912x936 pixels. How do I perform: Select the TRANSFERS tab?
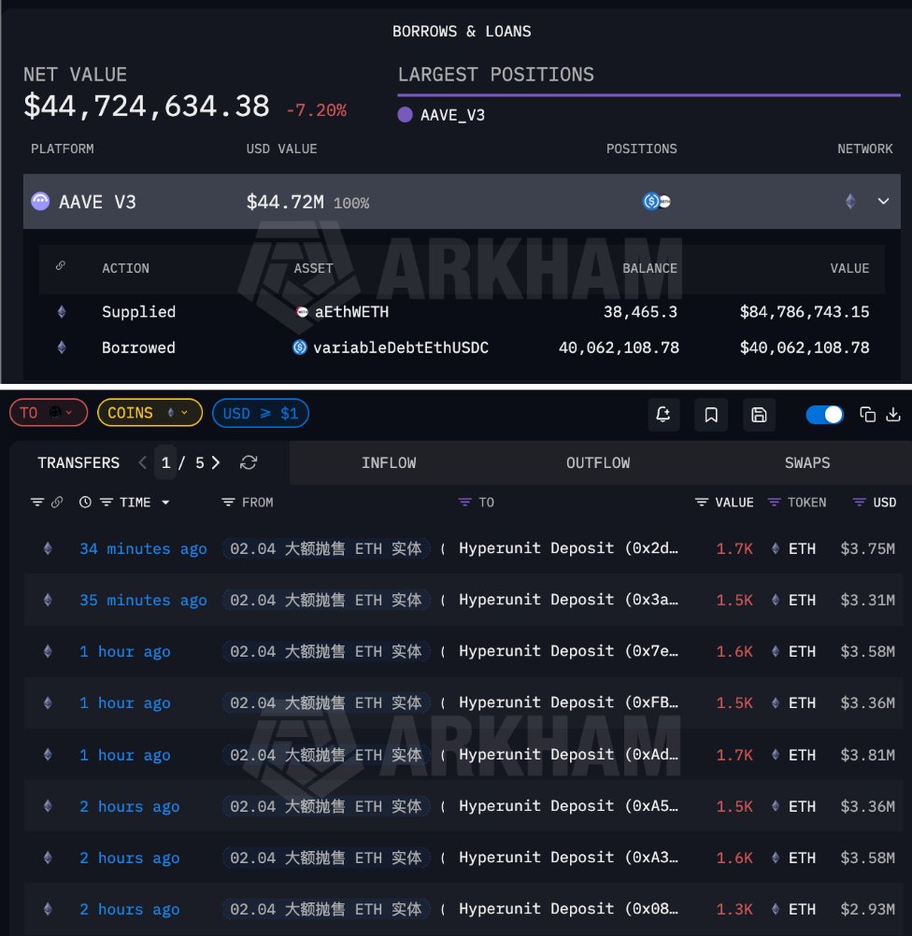click(78, 462)
